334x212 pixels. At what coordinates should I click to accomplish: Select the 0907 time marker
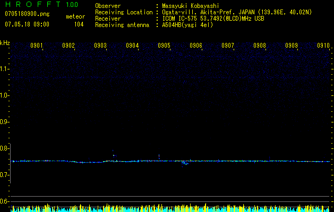coord(228,46)
